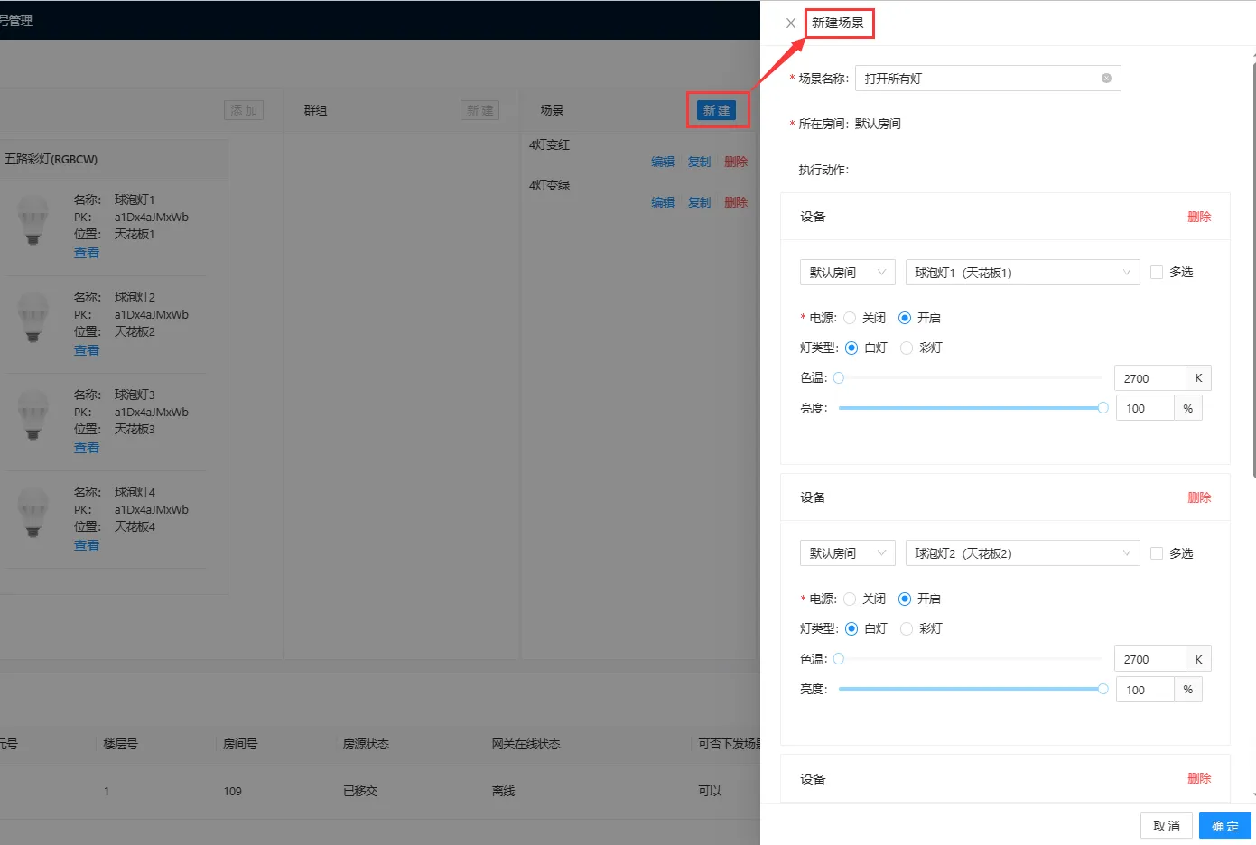1256x845 pixels.
Task: Click 添加 button in device panel
Action: (244, 110)
